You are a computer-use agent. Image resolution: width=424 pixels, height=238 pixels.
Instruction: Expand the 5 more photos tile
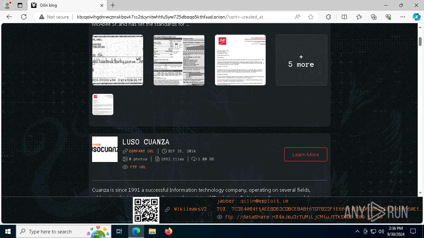pyautogui.click(x=301, y=60)
